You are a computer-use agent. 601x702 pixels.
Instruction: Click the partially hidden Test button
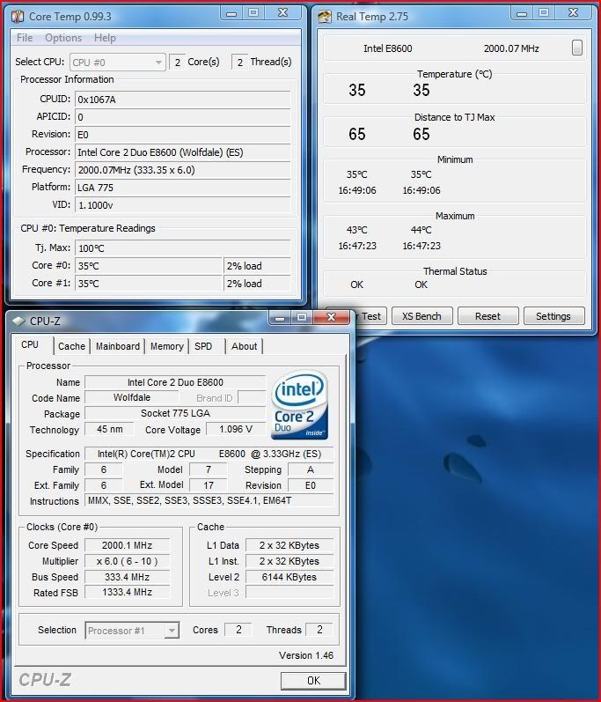click(x=370, y=316)
